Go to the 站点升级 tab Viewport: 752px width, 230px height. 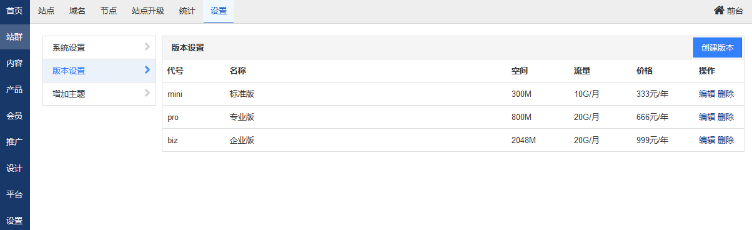[x=148, y=11]
